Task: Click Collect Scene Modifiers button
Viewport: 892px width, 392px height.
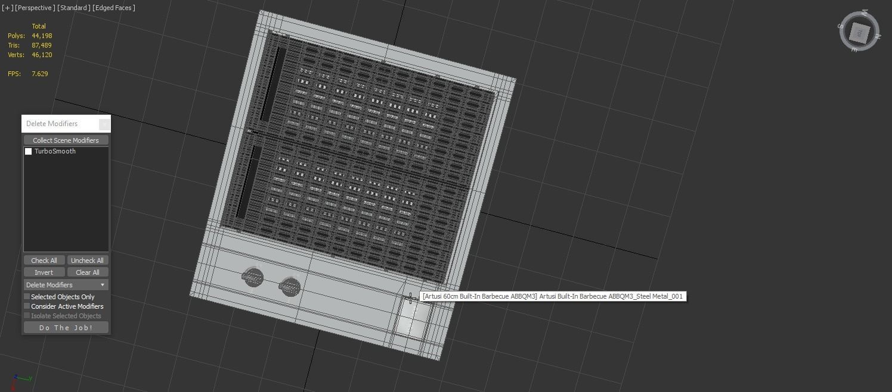Action: [x=66, y=140]
